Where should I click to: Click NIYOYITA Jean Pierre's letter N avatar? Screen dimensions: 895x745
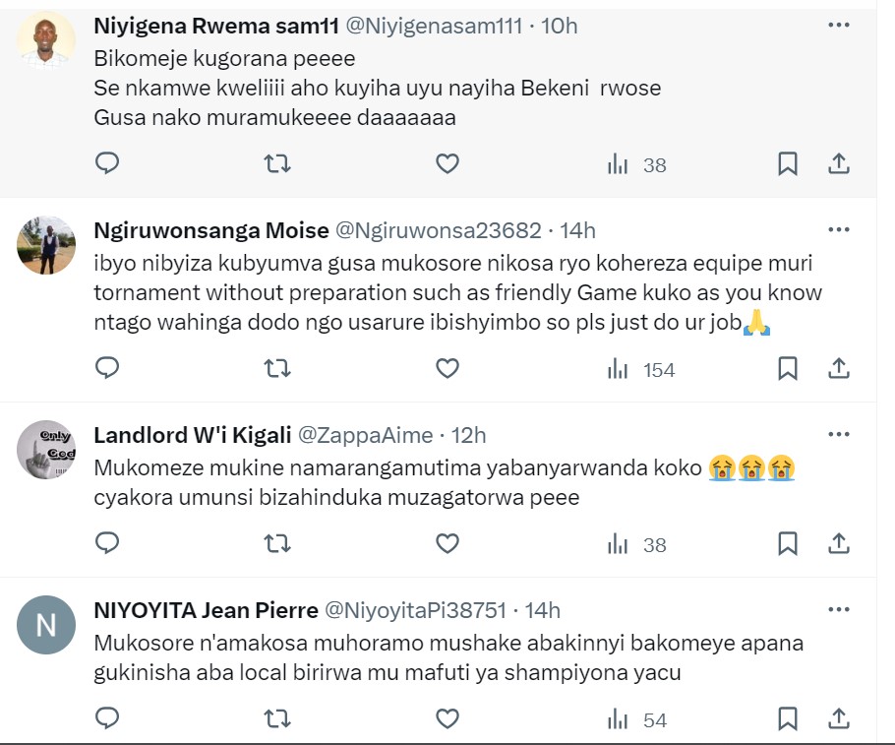point(46,625)
